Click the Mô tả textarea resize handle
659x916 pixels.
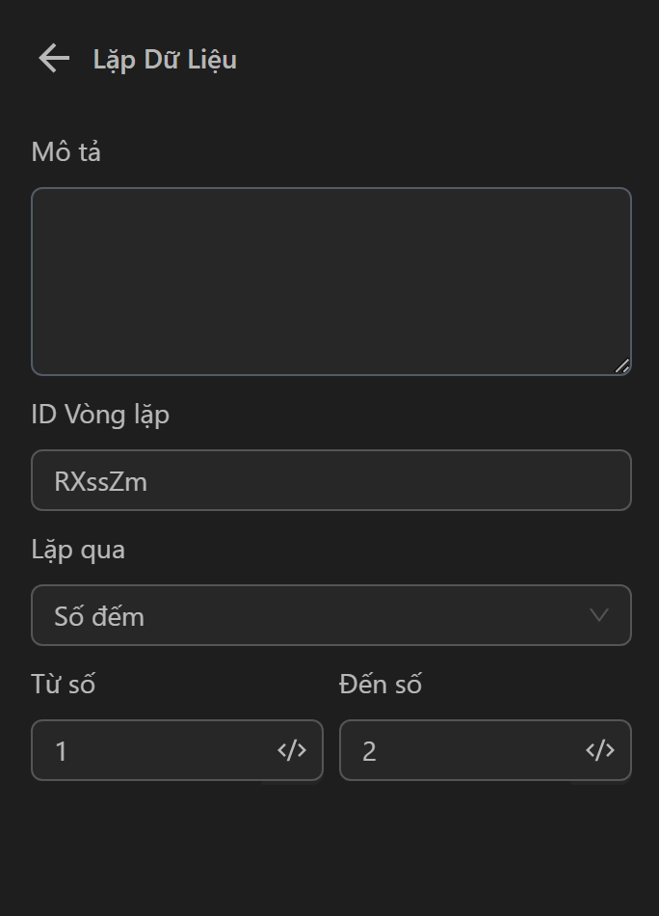[x=622, y=365]
